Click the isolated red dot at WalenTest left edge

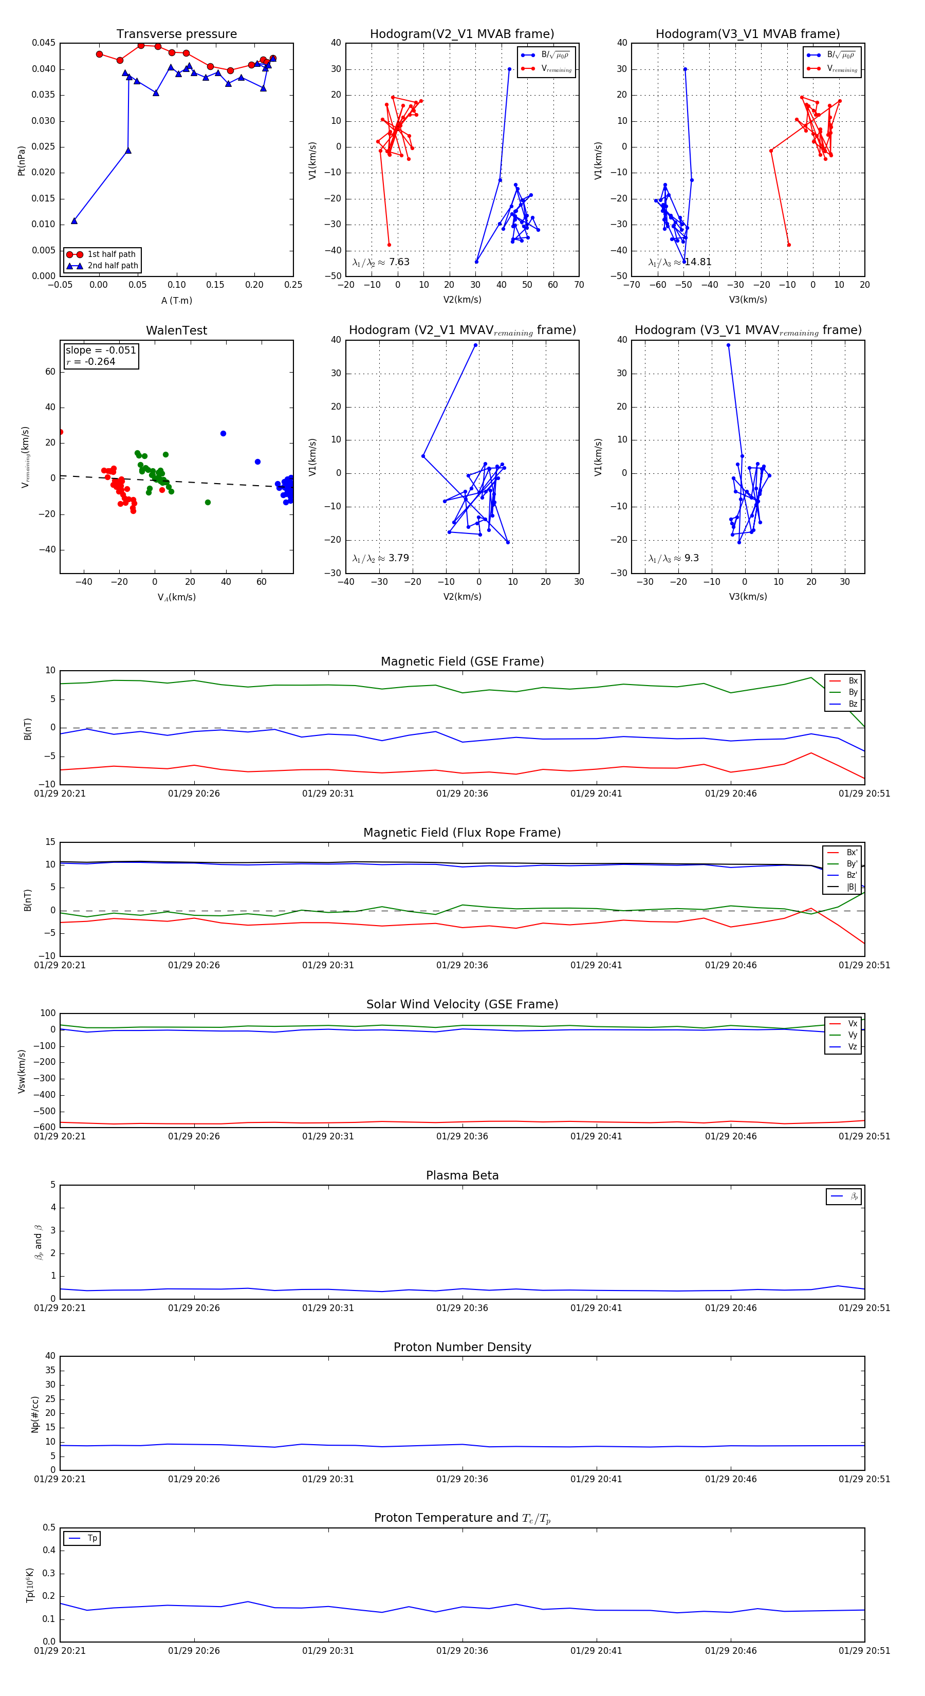coord(61,432)
